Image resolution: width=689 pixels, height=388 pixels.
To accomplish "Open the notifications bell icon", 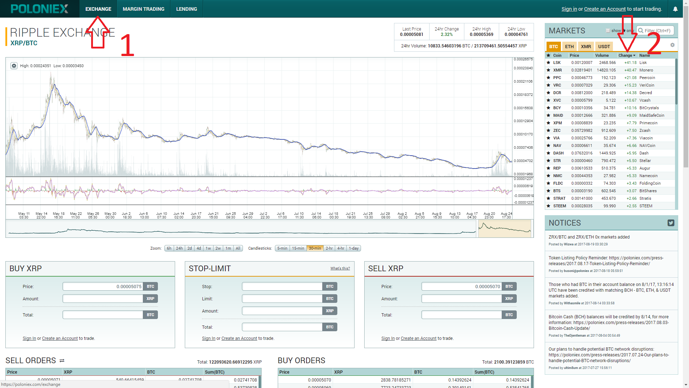I will pyautogui.click(x=675, y=9).
